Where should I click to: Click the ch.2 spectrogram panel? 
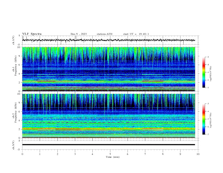109,116
